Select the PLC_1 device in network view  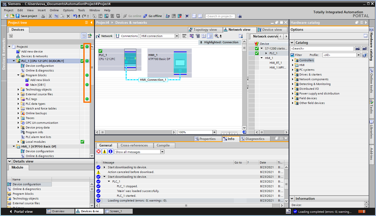point(120,60)
